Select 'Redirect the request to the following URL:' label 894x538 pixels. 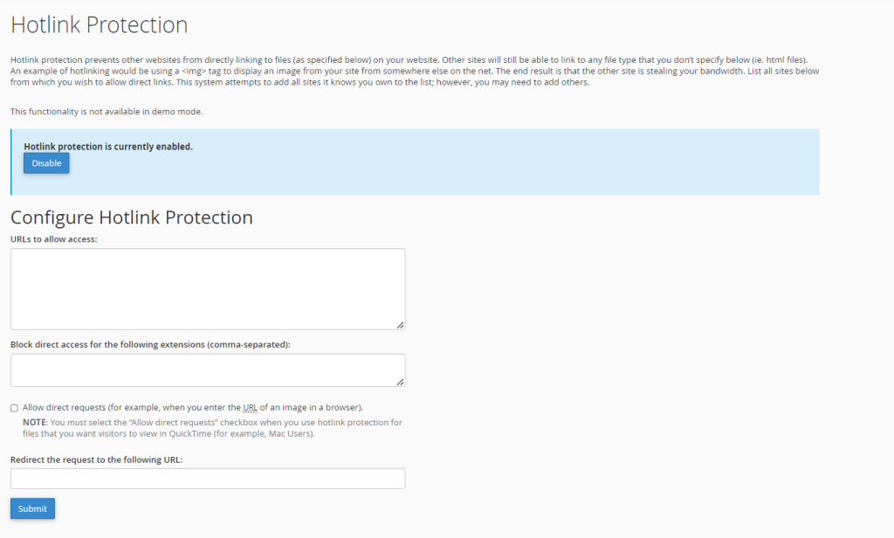click(x=96, y=460)
